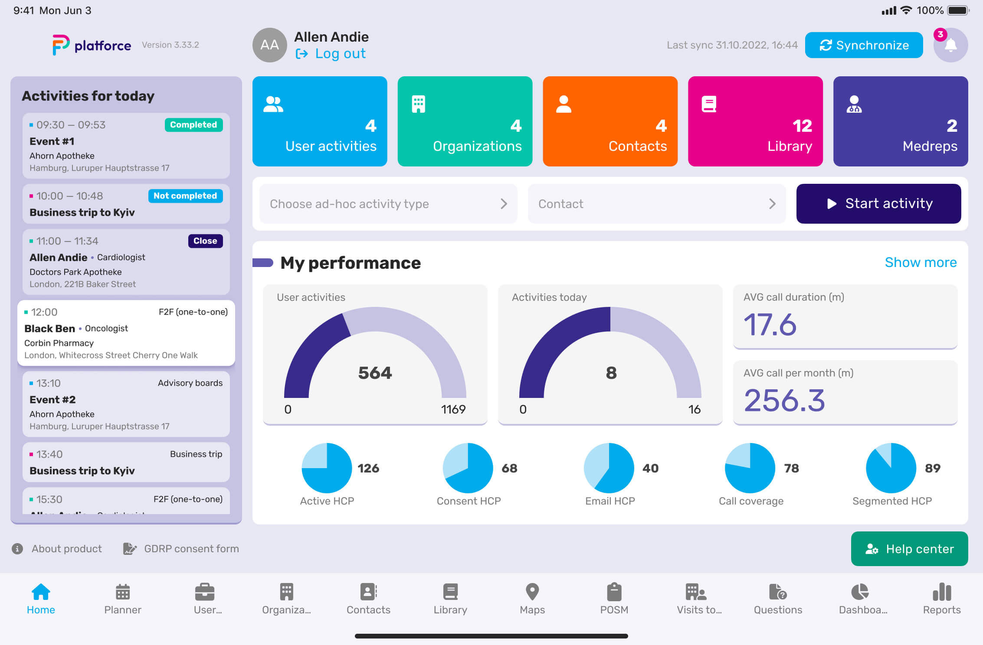Expand the ad-hoc activity type dropdown
This screenshot has height=645, width=983.
389,204
